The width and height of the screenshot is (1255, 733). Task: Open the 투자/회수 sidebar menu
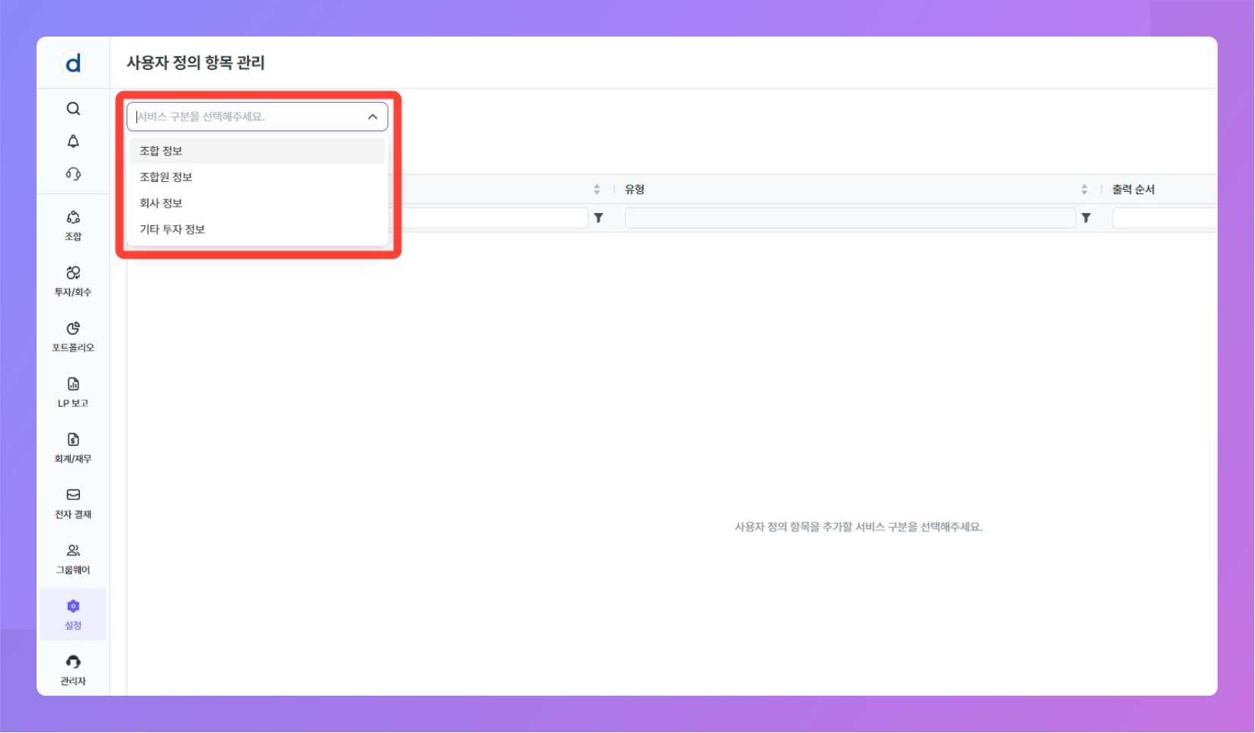73,281
